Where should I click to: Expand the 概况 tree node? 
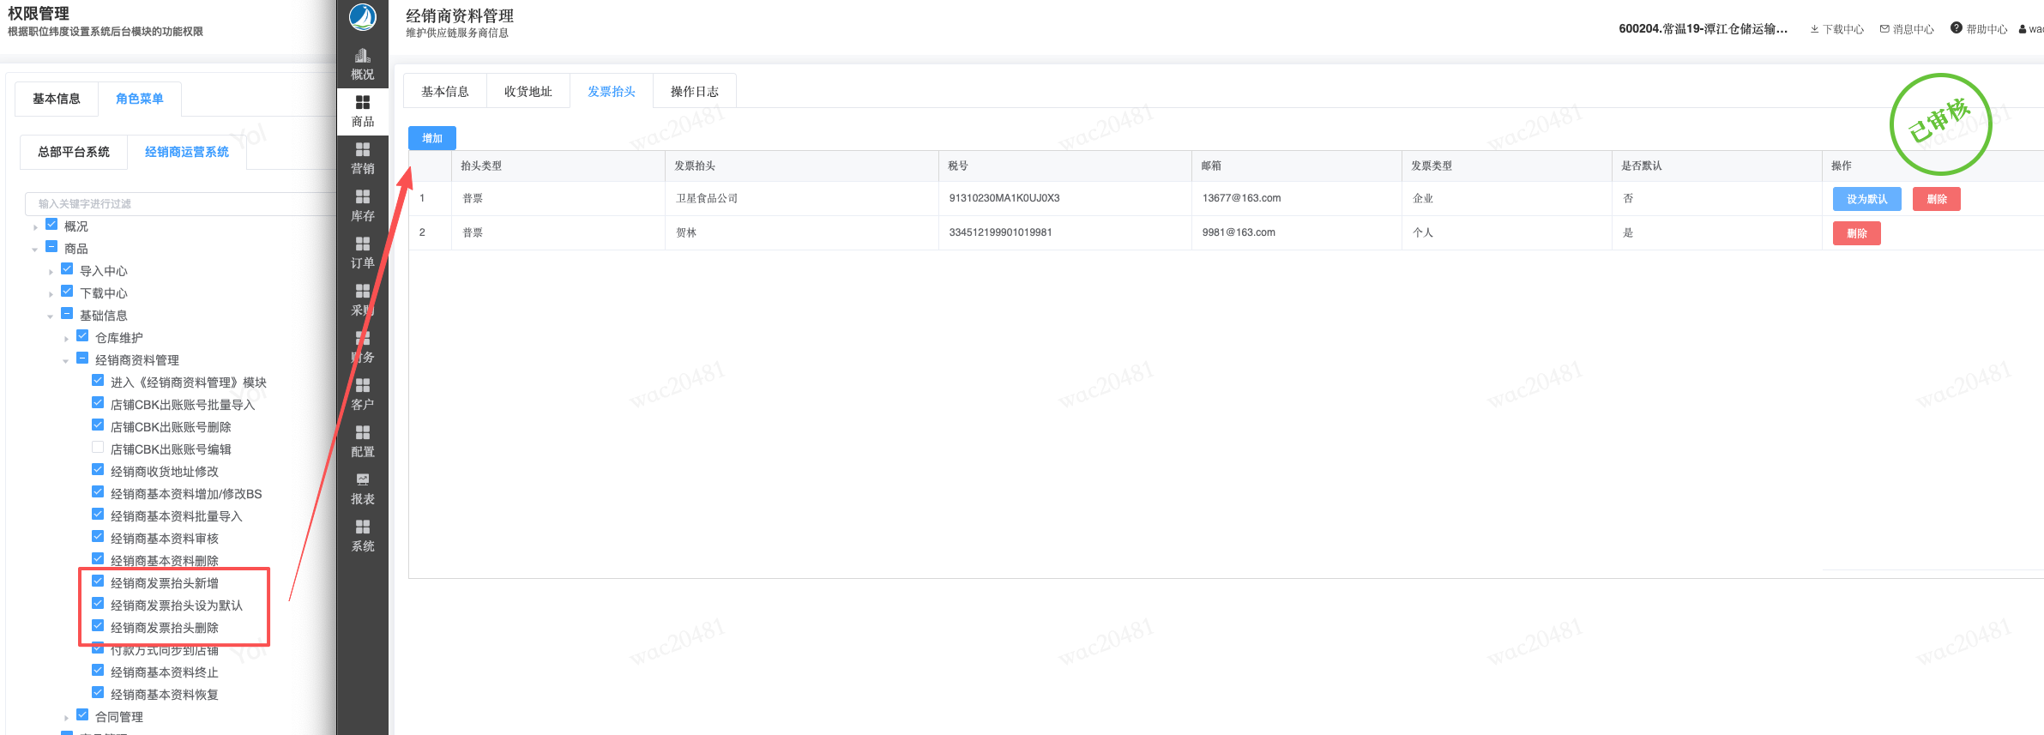tap(35, 227)
